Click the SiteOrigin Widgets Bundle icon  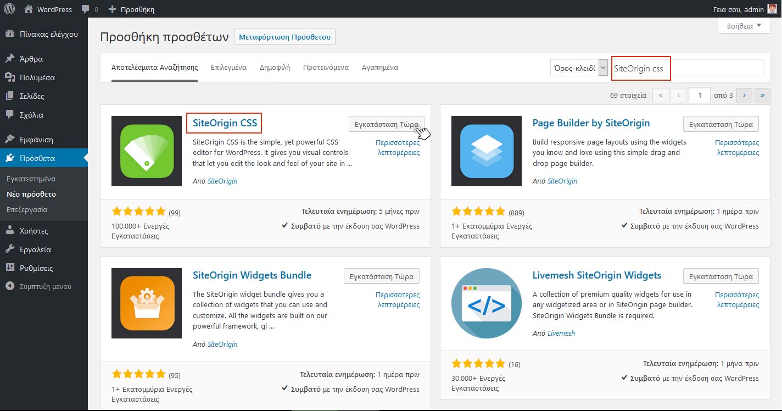(x=147, y=303)
